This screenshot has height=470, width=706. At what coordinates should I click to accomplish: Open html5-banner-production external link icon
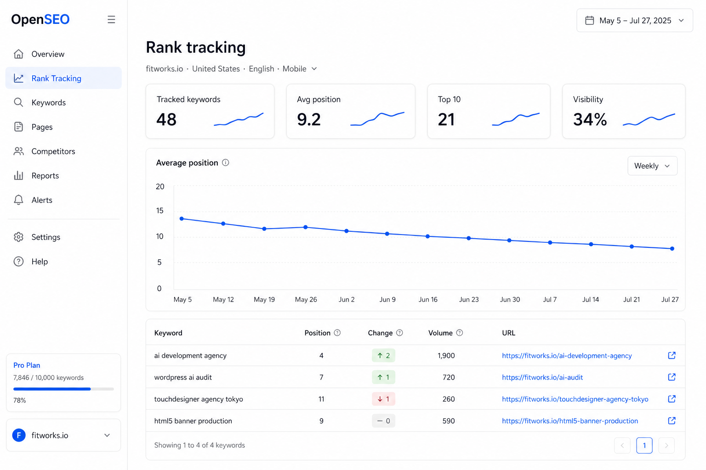click(672, 420)
